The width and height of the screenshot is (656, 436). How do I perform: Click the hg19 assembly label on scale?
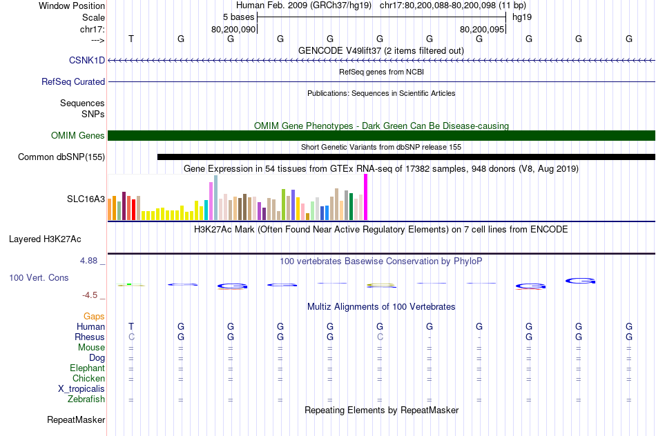pyautogui.click(x=522, y=17)
